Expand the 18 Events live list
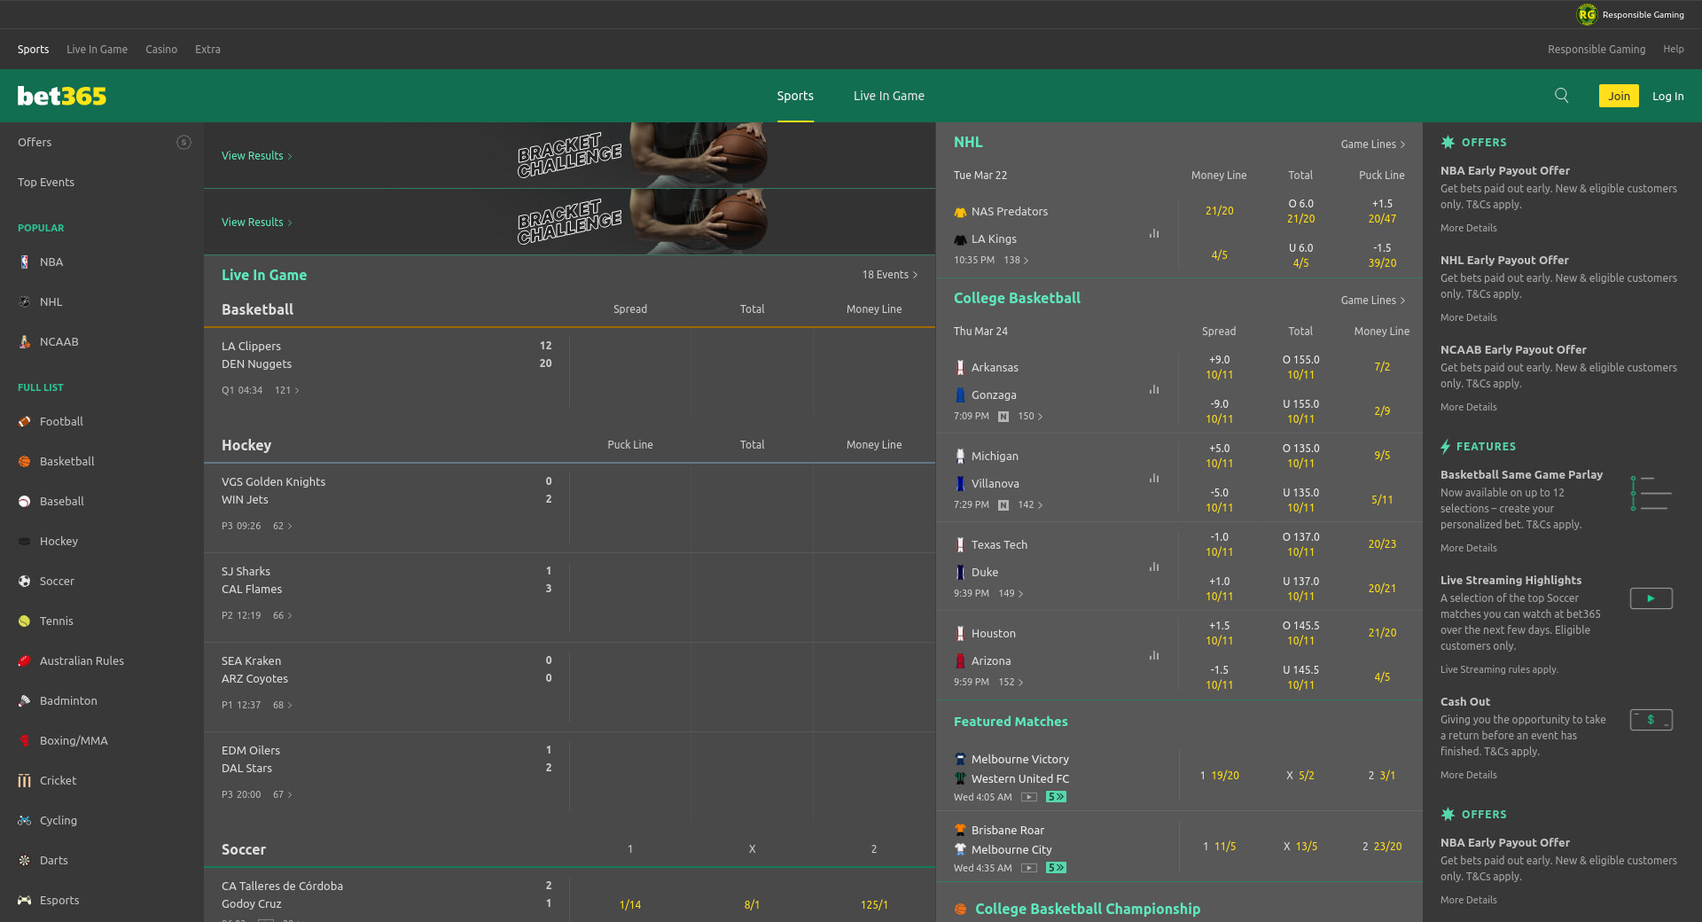The width and height of the screenshot is (1702, 922). [889, 275]
